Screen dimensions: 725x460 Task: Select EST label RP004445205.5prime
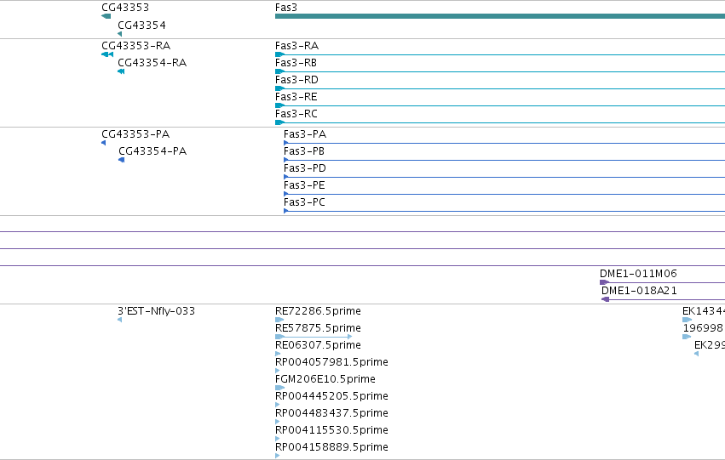331,396
